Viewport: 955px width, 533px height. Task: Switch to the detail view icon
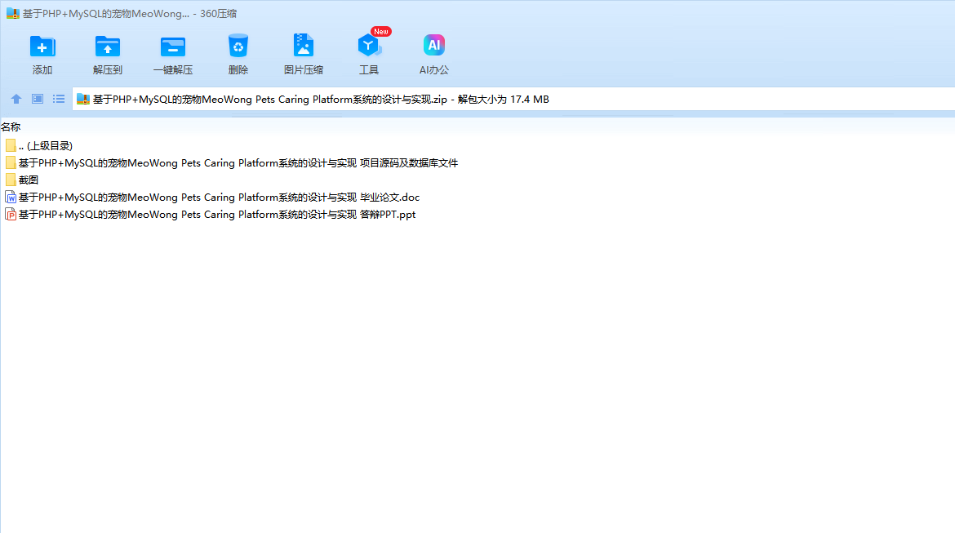[38, 99]
